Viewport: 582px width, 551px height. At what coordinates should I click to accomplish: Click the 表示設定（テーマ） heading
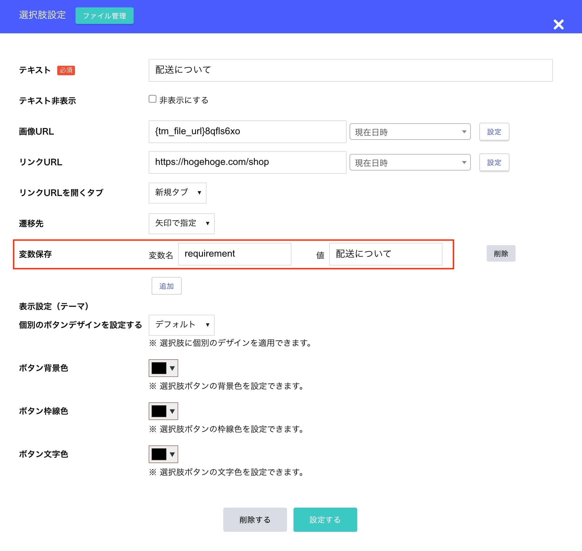pyautogui.click(x=54, y=306)
